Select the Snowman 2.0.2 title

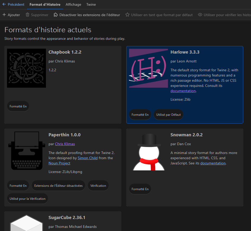(x=186, y=135)
